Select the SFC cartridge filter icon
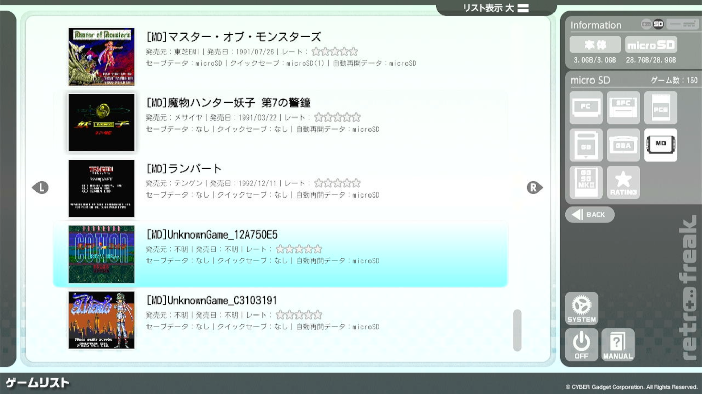 pos(623,107)
